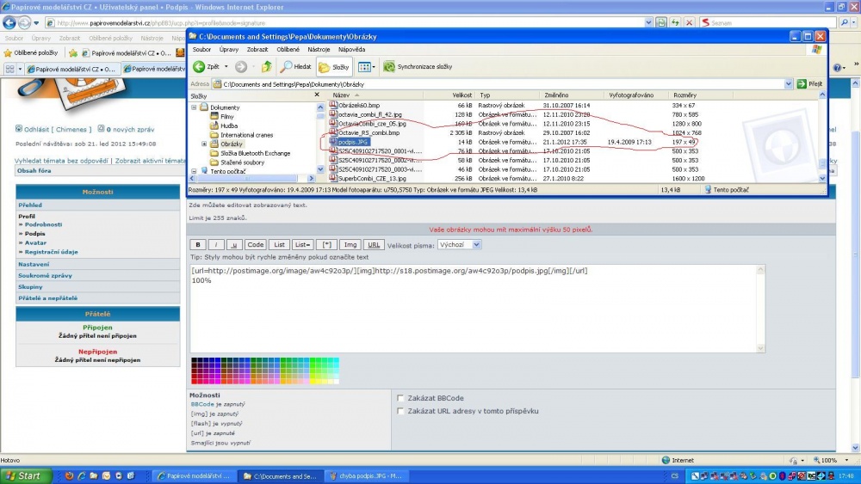Click Soukromé zprávy in sidebar
This screenshot has width=861, height=484.
tap(45, 275)
